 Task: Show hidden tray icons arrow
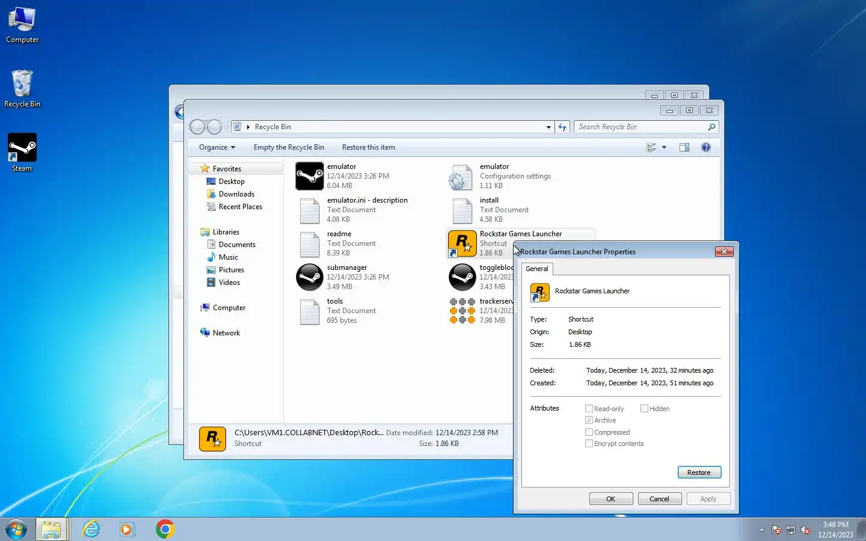[x=761, y=530]
